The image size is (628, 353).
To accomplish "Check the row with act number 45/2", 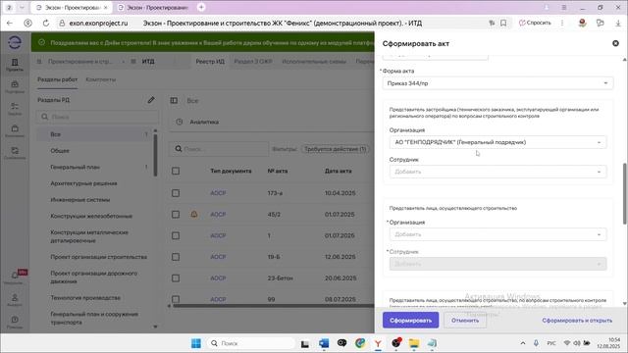I will click(x=176, y=215).
